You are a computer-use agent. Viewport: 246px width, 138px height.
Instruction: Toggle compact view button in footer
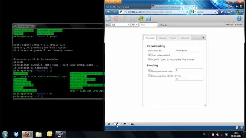tap(133, 124)
